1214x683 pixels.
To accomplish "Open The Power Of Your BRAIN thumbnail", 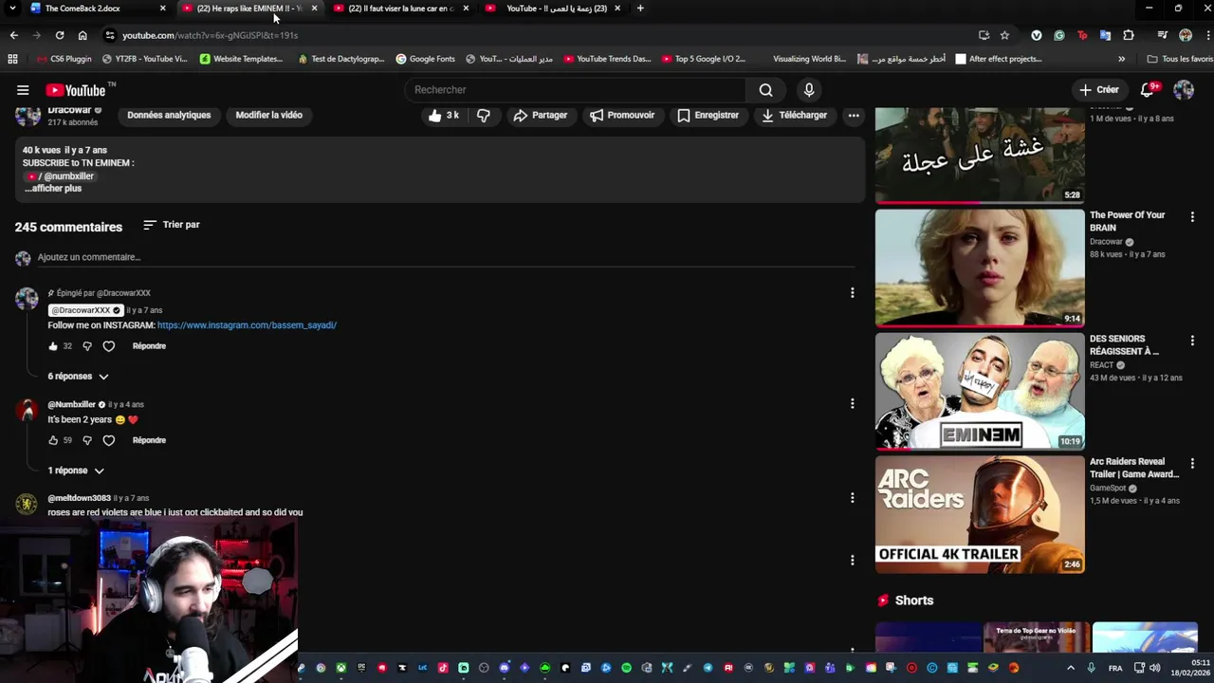I will point(980,268).
